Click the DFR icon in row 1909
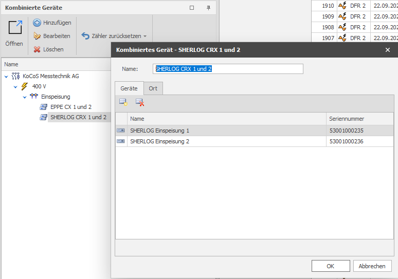This screenshot has height=279, width=398. pyautogui.click(x=342, y=16)
